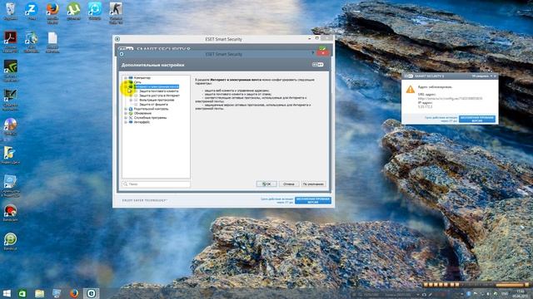533x299 pixels.
Task: Open the Zona desktop shortcut with blue Z
Action: pyautogui.click(x=32, y=11)
